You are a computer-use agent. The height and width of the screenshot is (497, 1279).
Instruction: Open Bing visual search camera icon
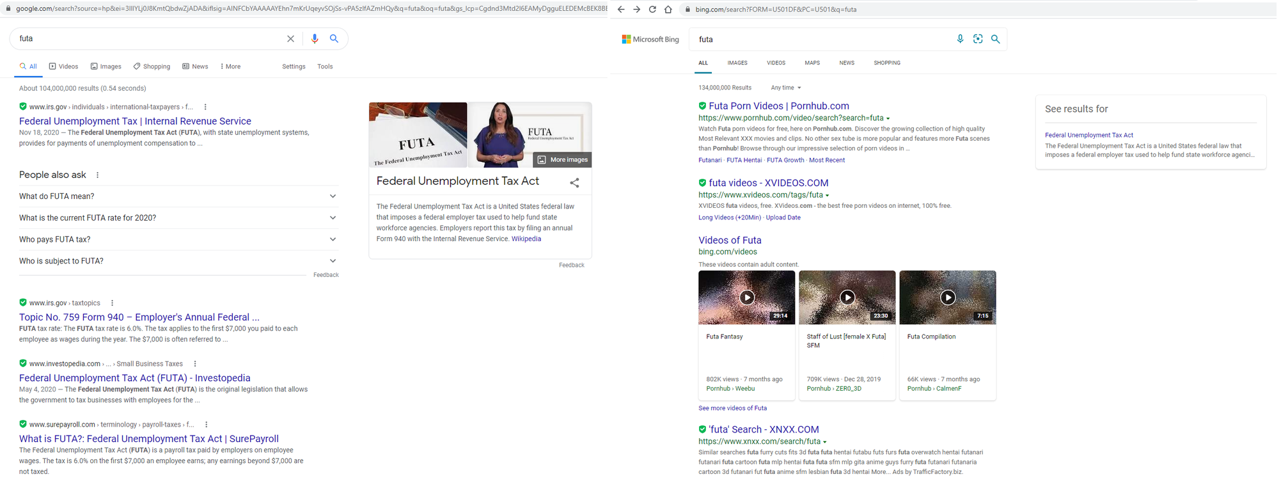[978, 39]
